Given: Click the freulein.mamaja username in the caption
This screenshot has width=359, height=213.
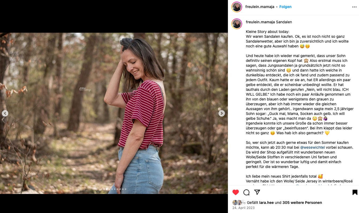Looking at the screenshot, I should pos(260,22).
